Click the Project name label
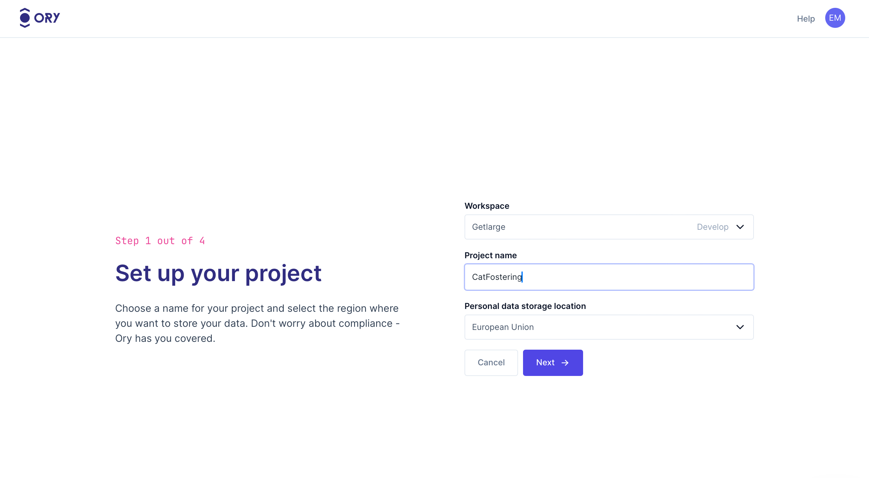 pos(490,255)
